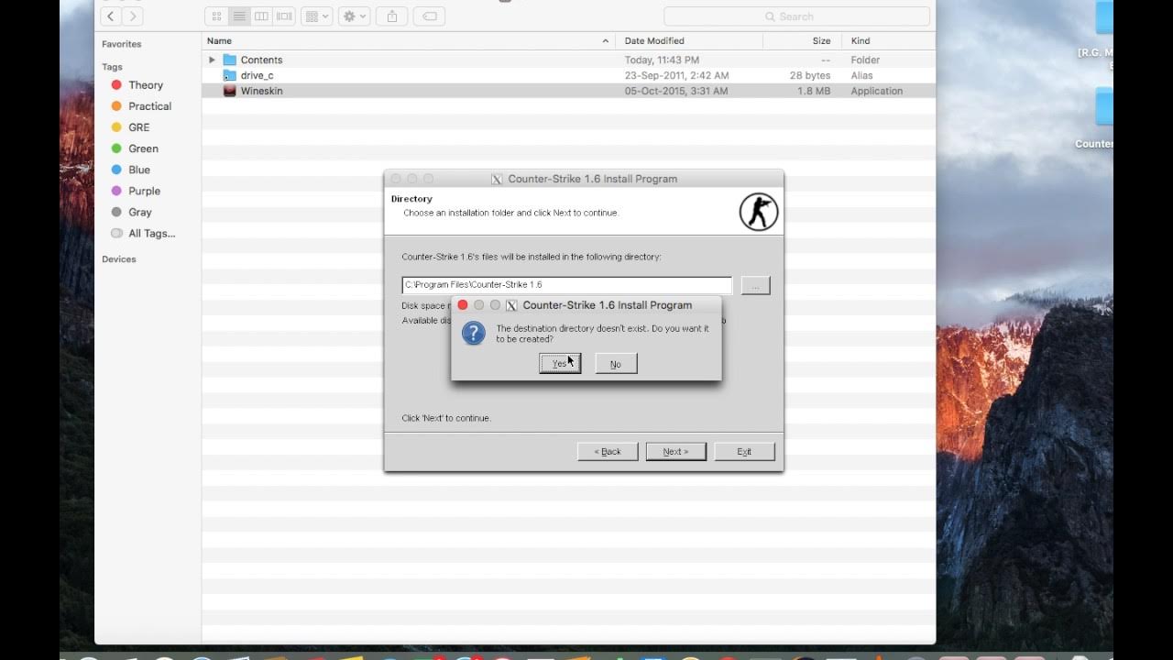Select the red Theory tag
This screenshot has width=1173, height=660.
[x=137, y=85]
